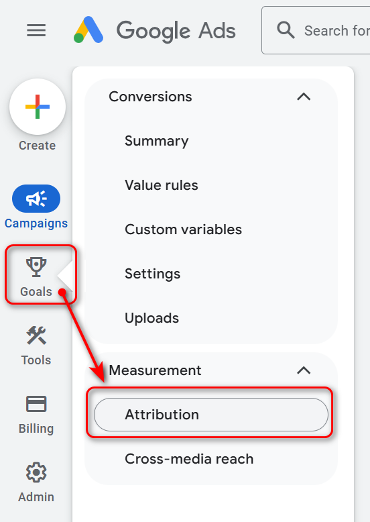Click the search magnifier icon

pos(286,30)
